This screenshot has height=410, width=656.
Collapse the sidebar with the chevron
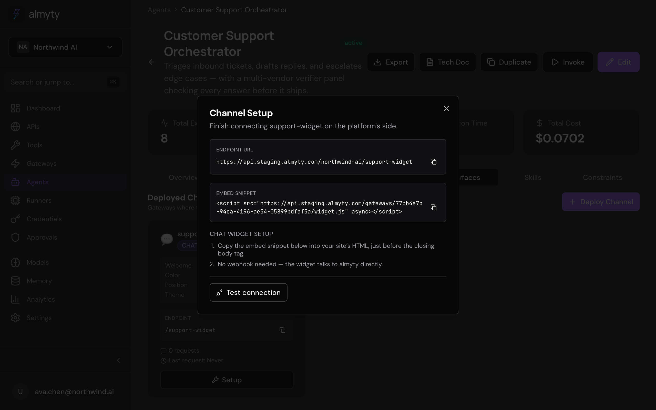118,360
